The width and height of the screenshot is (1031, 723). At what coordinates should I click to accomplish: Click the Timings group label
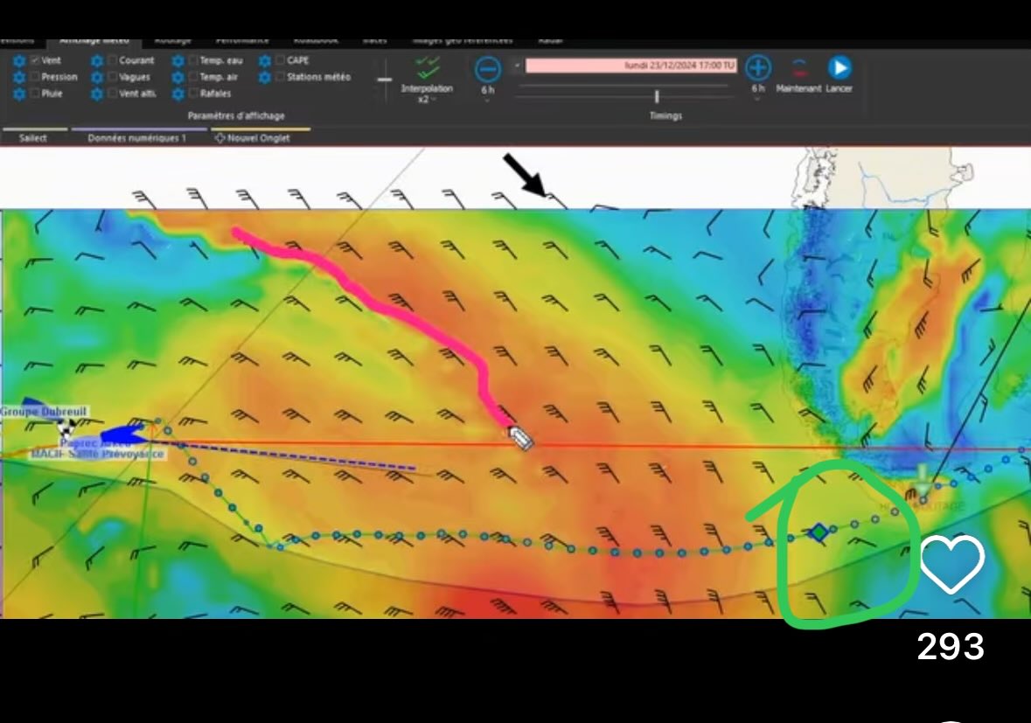point(666,115)
